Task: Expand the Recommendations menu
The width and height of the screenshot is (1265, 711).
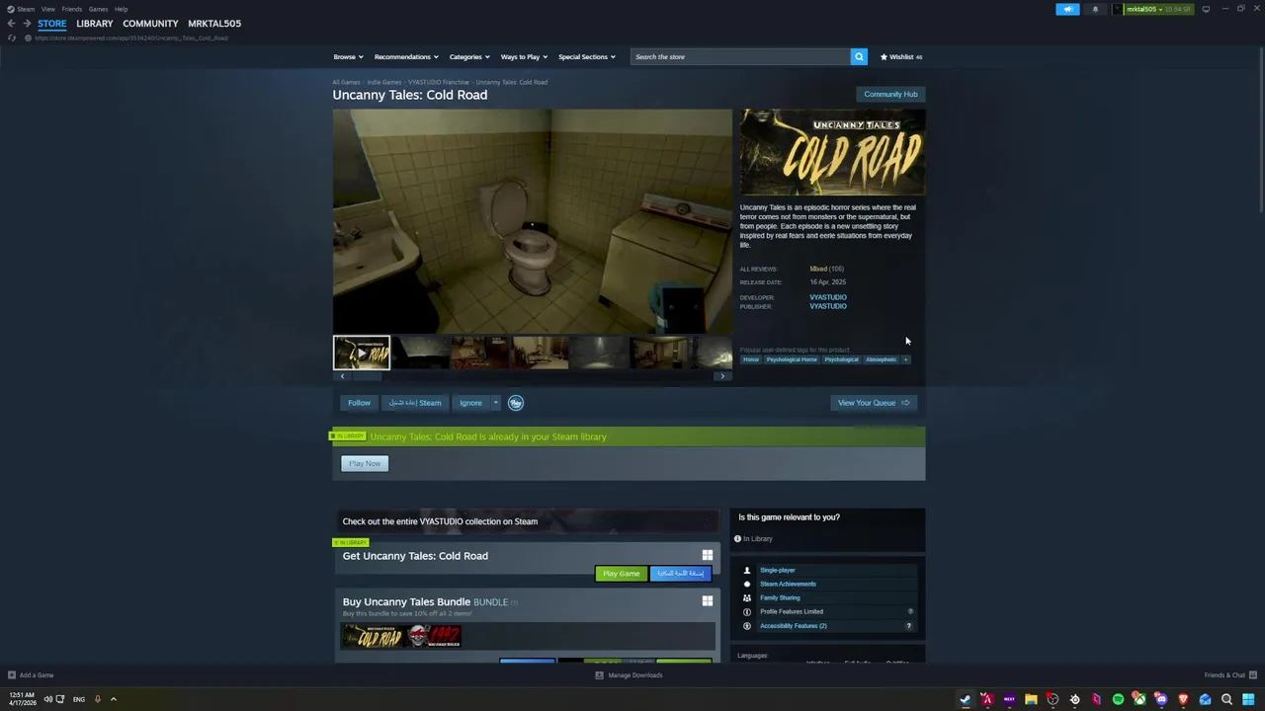Action: [x=406, y=56]
